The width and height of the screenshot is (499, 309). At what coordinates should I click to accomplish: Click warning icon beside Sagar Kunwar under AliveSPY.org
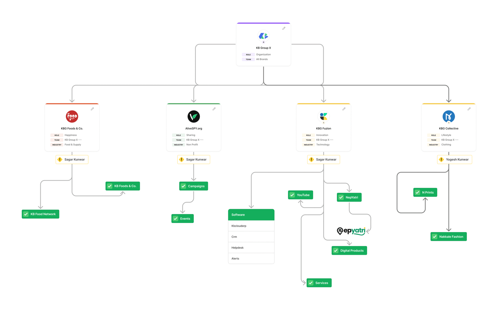pyautogui.click(x=182, y=159)
